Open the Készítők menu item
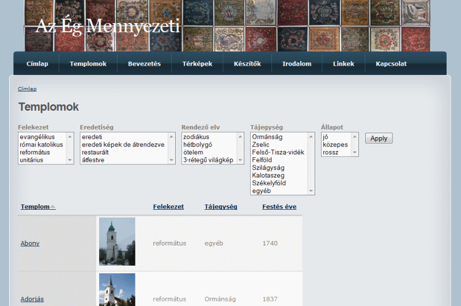Viewport: 461px width, 306px height. click(x=247, y=64)
